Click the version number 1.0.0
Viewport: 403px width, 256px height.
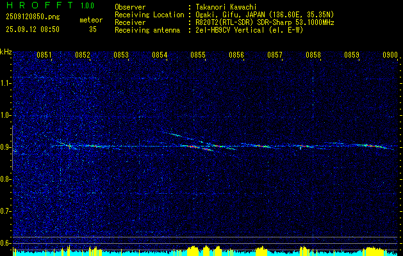click(87, 5)
